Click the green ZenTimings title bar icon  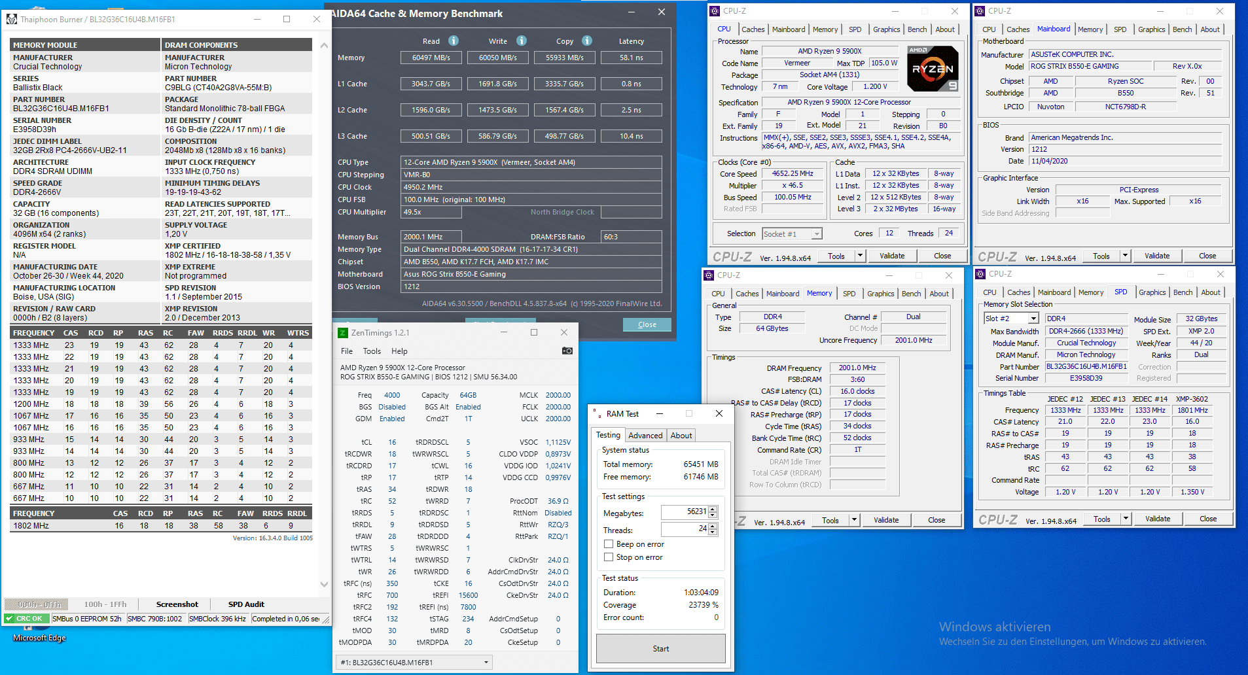click(x=342, y=333)
